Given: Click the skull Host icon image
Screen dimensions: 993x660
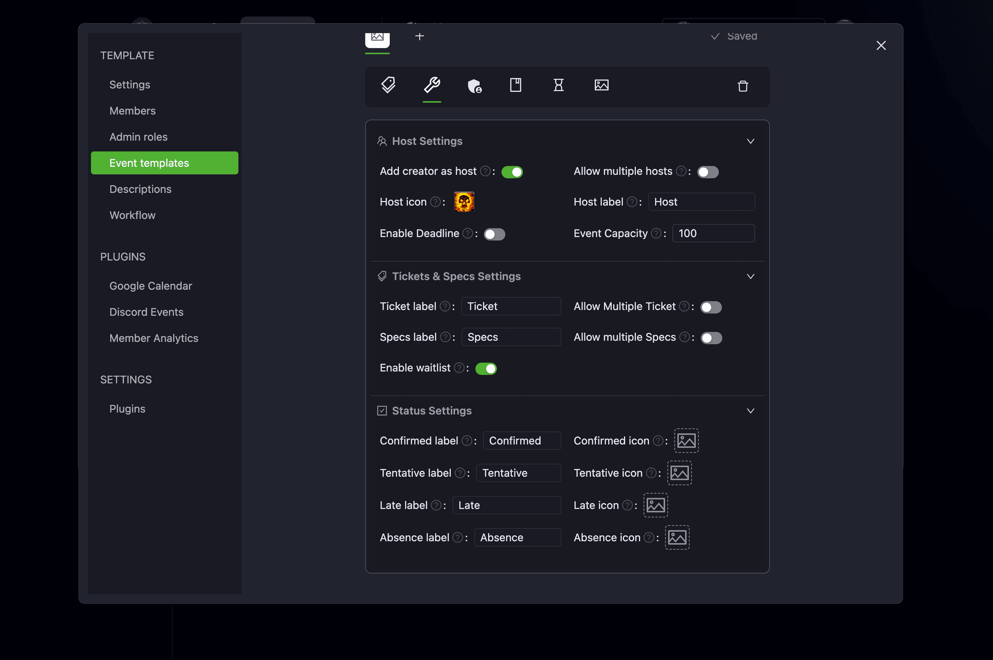Looking at the screenshot, I should click(464, 202).
